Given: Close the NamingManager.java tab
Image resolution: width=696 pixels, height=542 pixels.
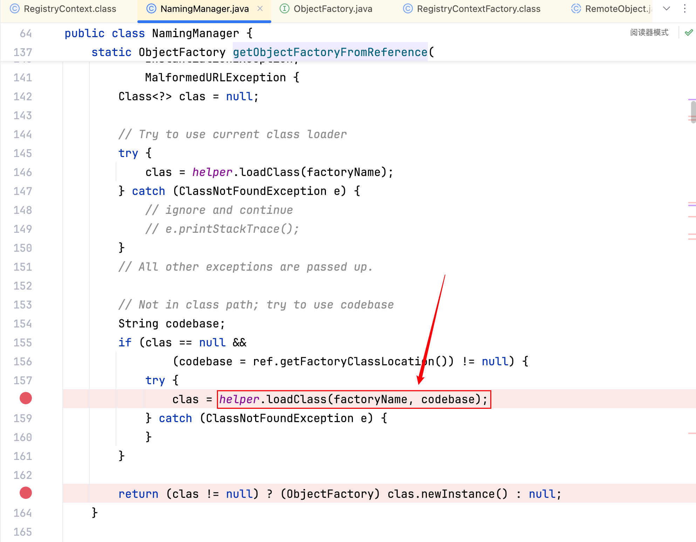Looking at the screenshot, I should click(x=260, y=9).
